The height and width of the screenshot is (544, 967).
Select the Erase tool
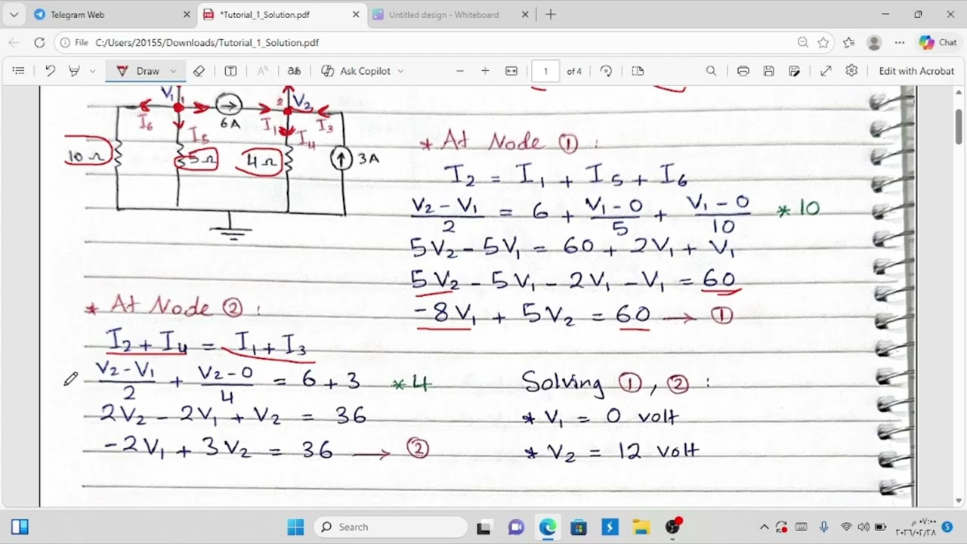pos(199,71)
